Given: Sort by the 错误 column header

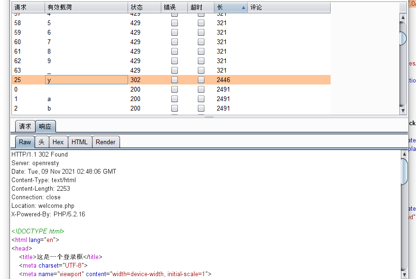Looking at the screenshot, I should point(174,7).
